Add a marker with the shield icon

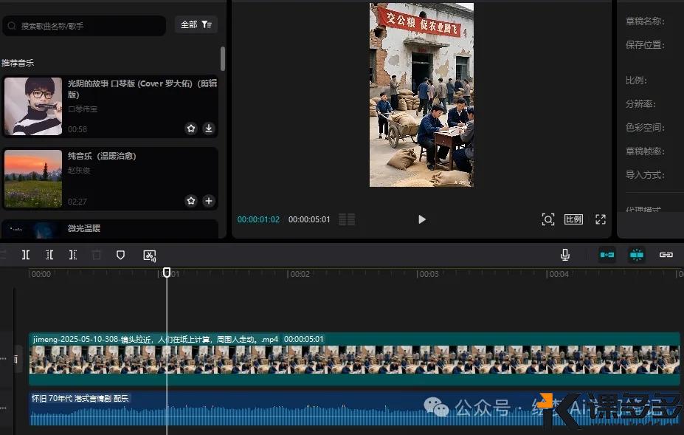point(121,255)
